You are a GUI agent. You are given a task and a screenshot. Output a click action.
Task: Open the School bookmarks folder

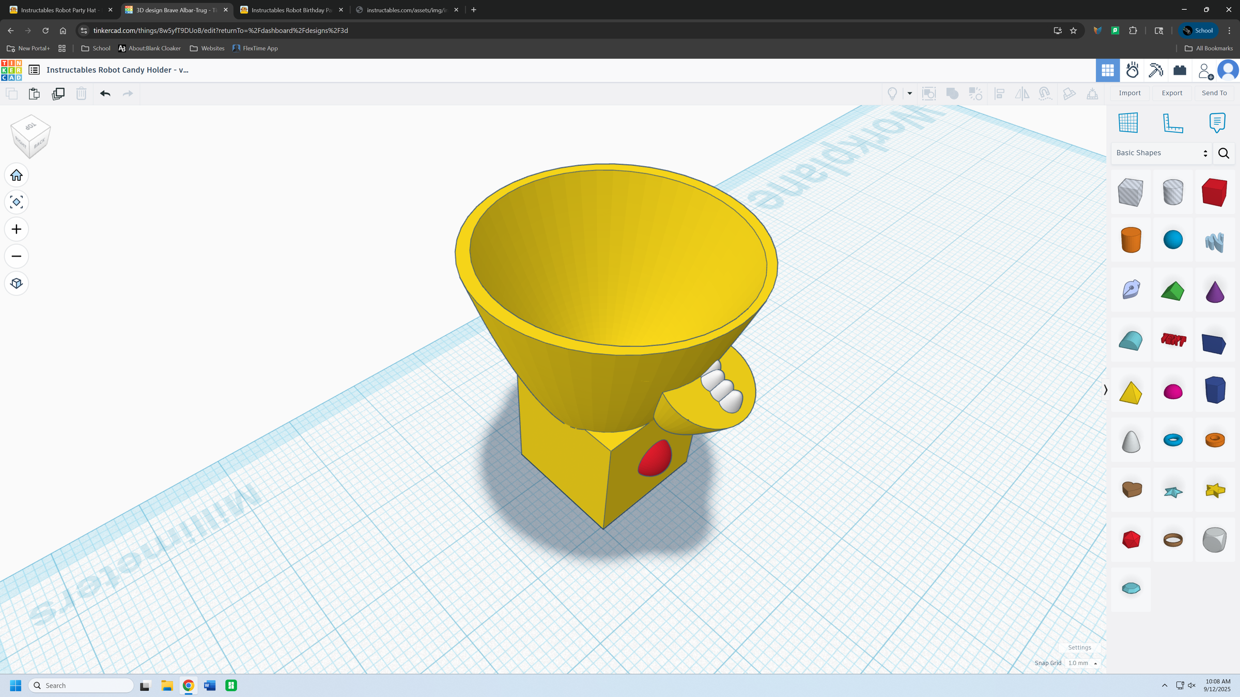click(x=96, y=48)
